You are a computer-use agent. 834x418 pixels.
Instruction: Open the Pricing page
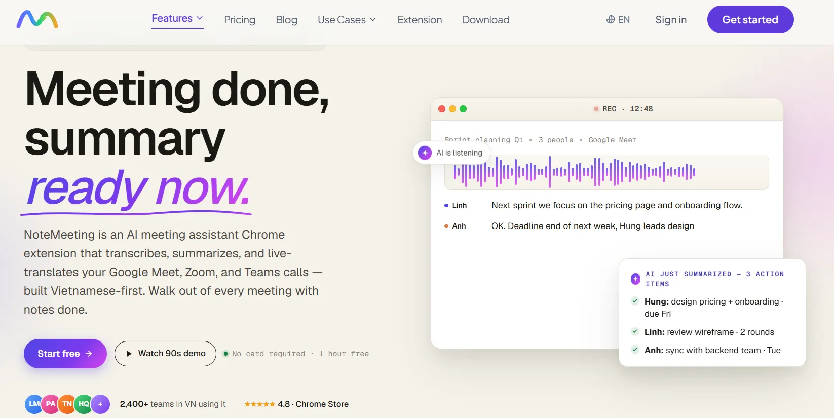[x=240, y=20]
